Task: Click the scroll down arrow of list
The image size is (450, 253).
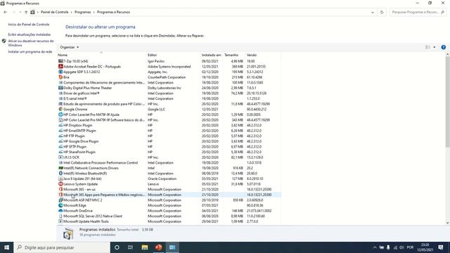Action: pos(447,223)
